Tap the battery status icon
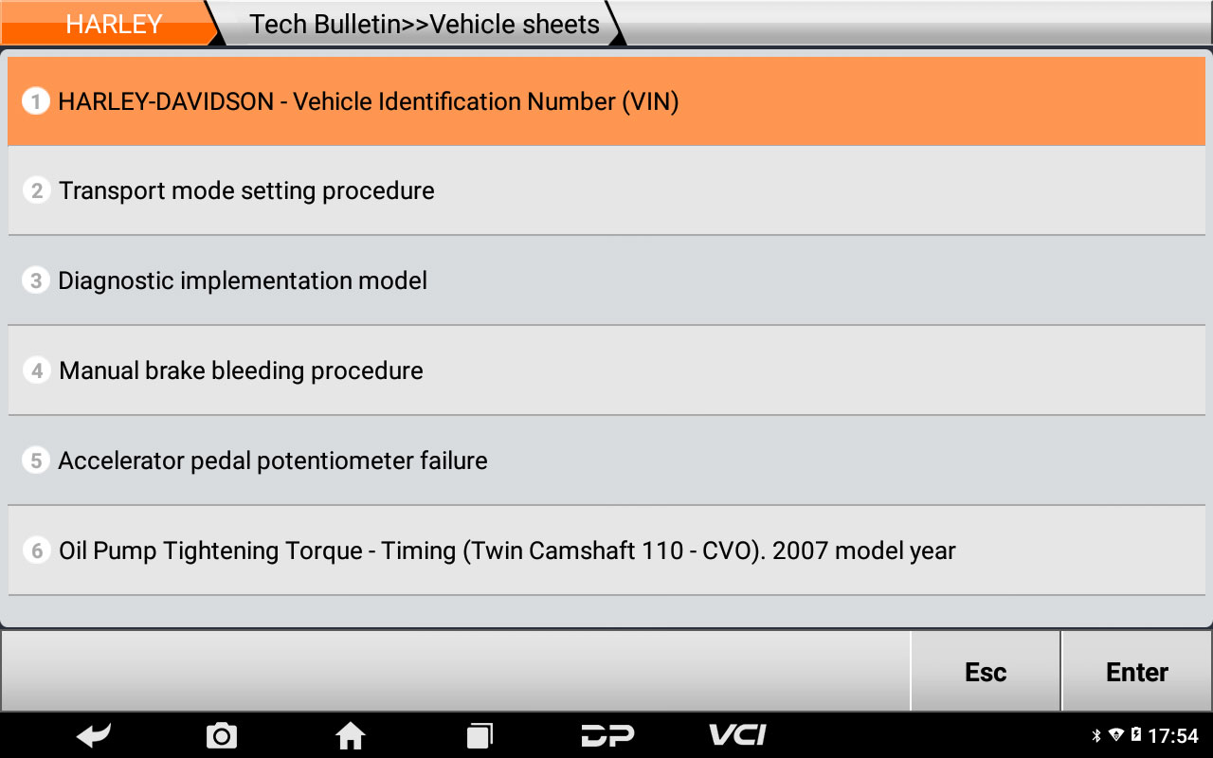 (x=1135, y=736)
